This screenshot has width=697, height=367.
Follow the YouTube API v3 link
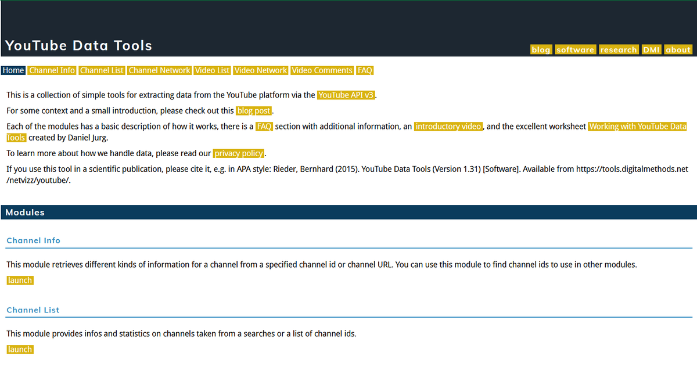[x=347, y=95]
